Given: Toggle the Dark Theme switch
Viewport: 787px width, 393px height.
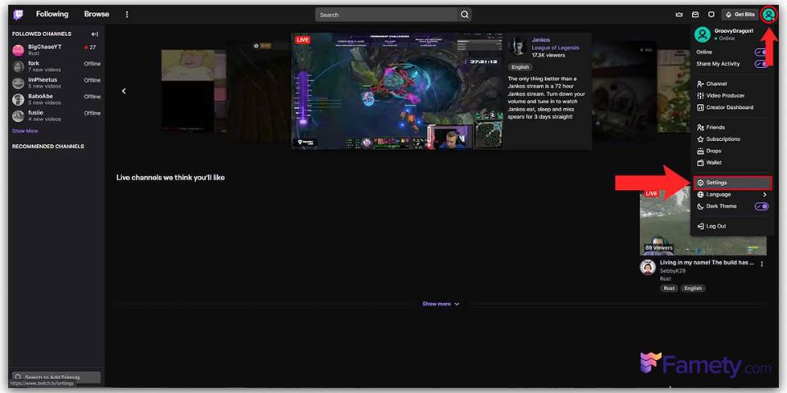Looking at the screenshot, I should tap(762, 206).
